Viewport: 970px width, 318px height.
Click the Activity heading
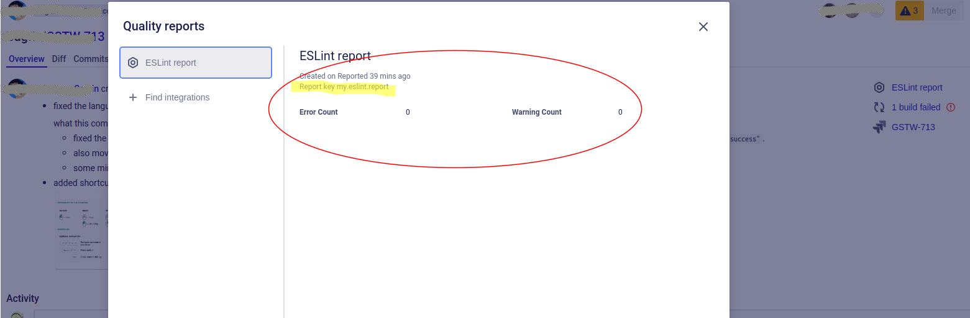tap(22, 298)
